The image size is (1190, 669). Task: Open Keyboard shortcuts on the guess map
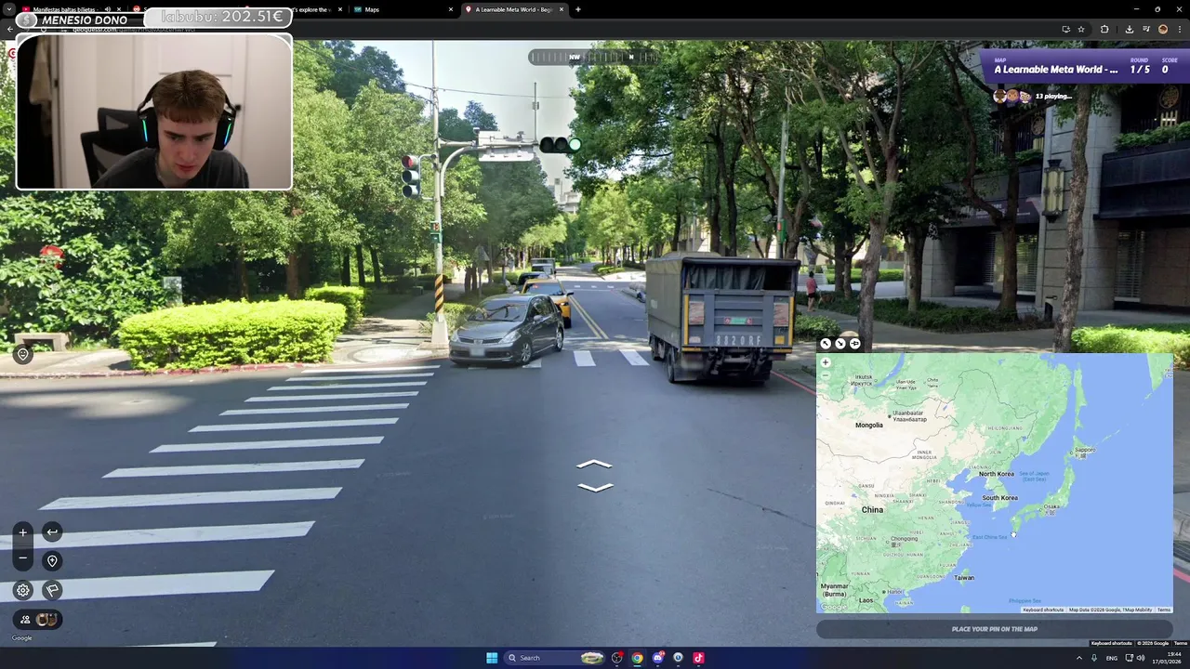[1043, 610]
